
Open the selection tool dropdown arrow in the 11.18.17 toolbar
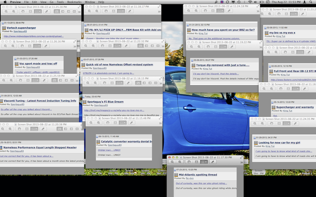(123, 11)
